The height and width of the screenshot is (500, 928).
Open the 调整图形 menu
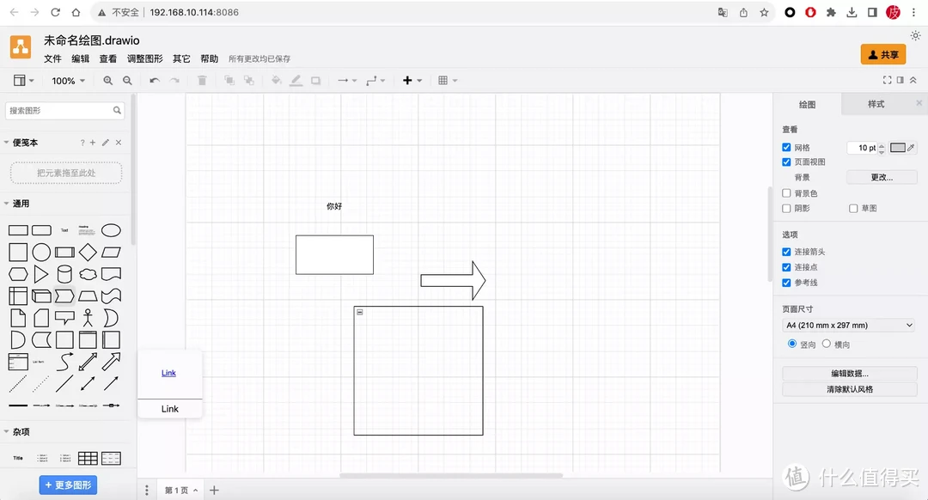[x=144, y=59]
